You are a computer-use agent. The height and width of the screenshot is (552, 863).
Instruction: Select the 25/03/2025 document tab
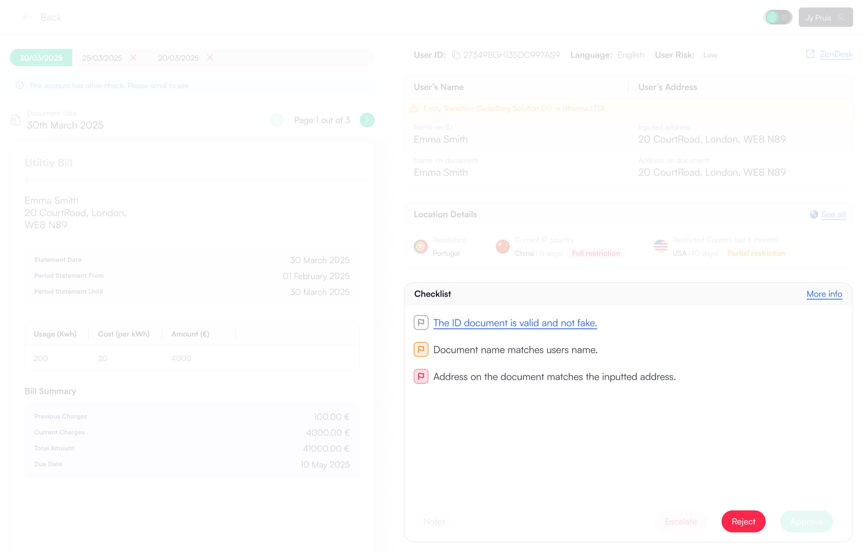point(102,58)
